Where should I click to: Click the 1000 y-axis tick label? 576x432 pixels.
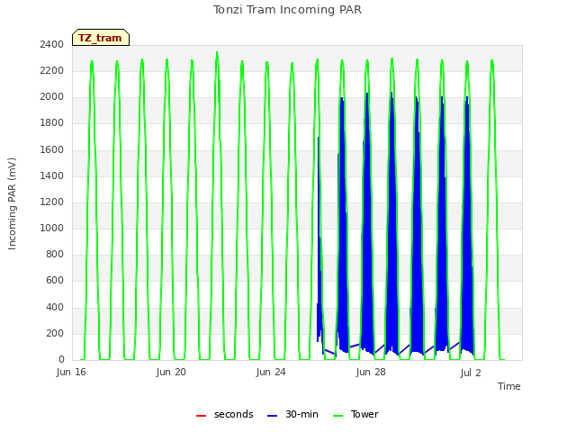52,228
